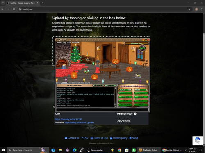This screenshot has height=153, width=205.
Task: Open the bashify.io/vacHC0F link
Action: [x=68, y=119]
